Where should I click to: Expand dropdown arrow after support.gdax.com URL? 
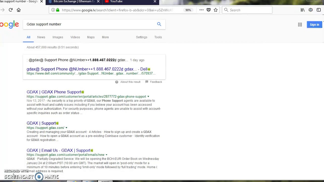66,128
